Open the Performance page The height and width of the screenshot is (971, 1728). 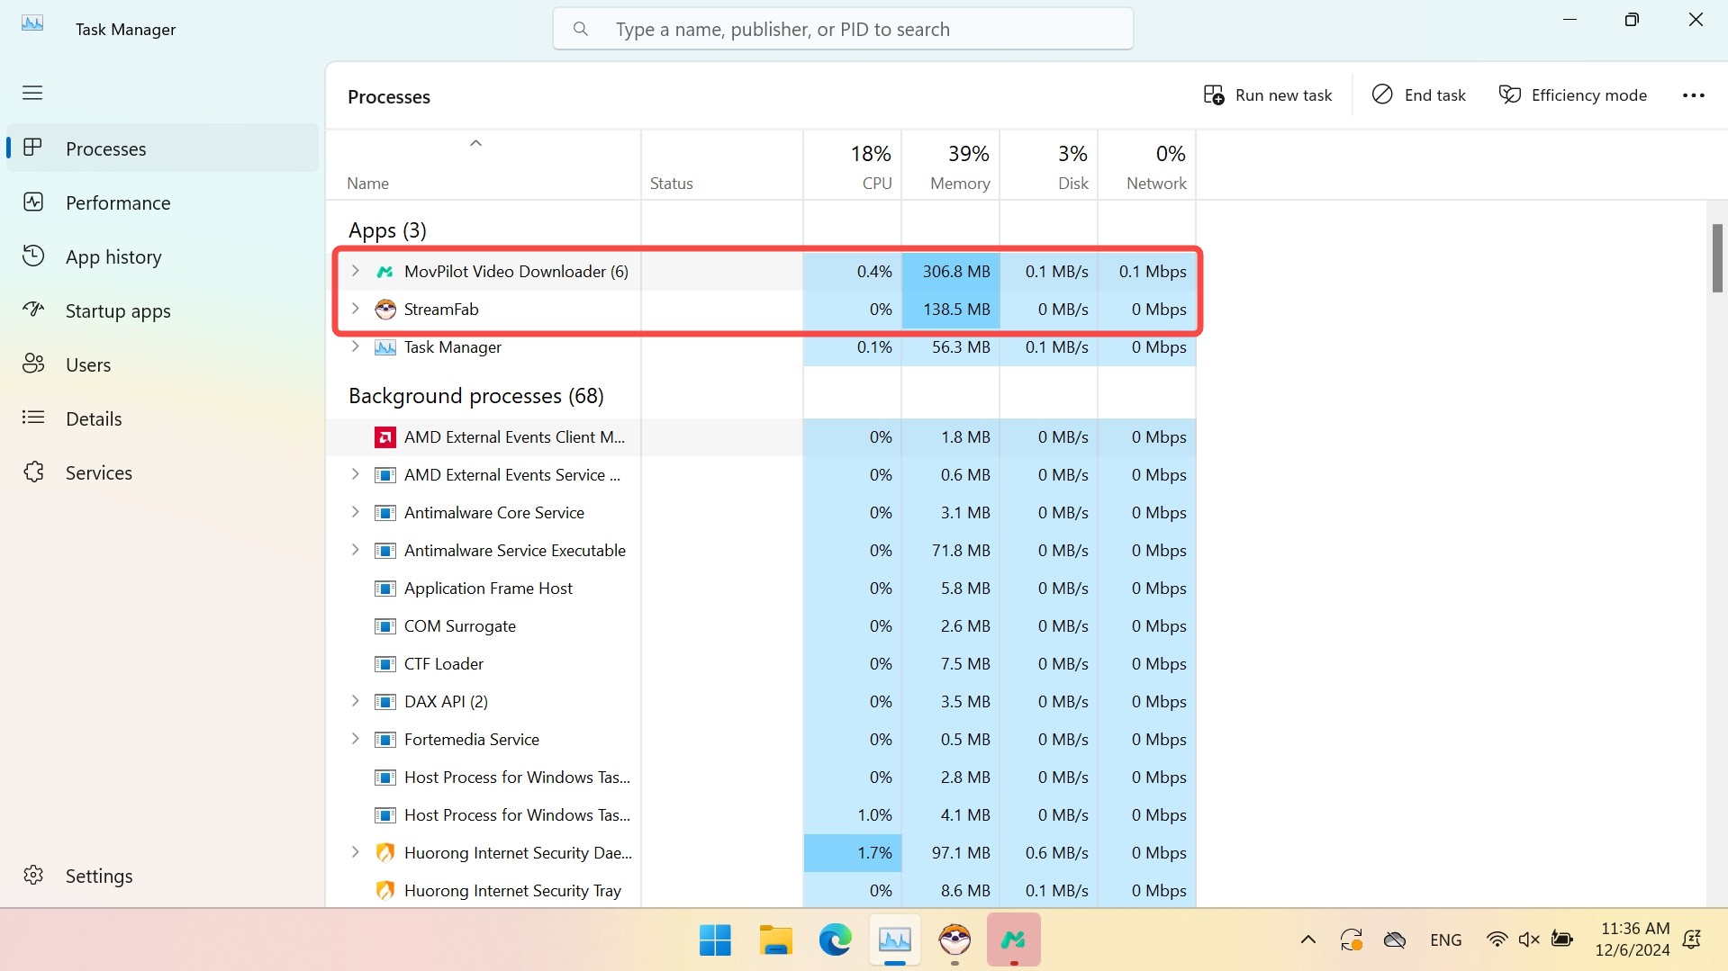coord(162,202)
